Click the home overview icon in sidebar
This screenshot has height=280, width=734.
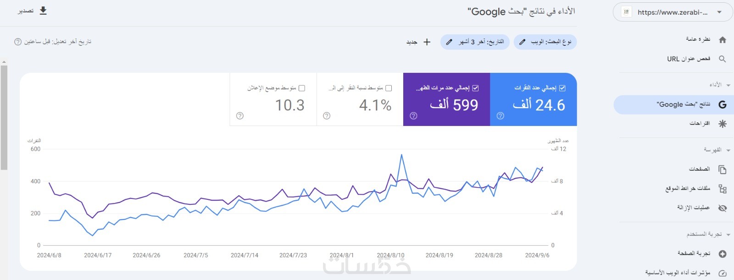pyautogui.click(x=723, y=40)
